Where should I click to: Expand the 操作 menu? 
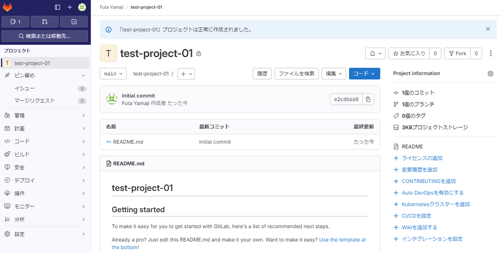tap(45, 193)
